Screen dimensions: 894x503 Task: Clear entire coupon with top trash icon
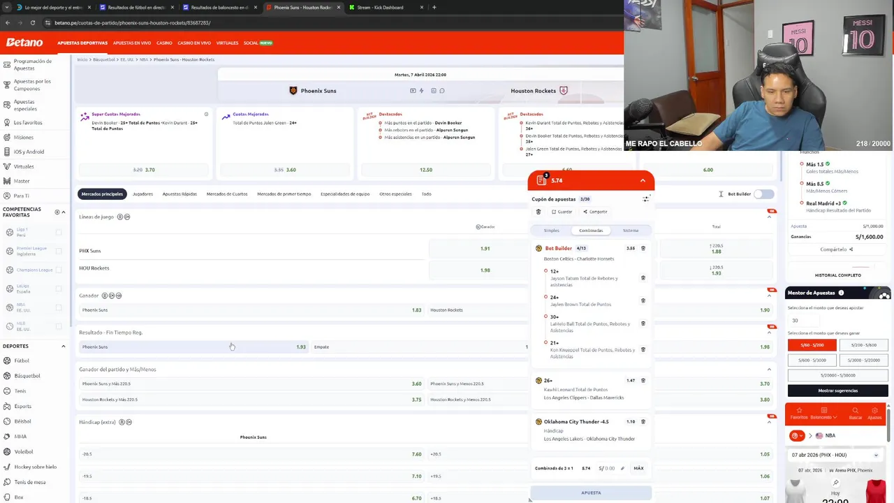click(x=538, y=212)
